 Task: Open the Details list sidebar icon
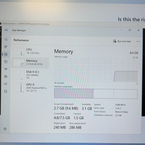click(6, 84)
